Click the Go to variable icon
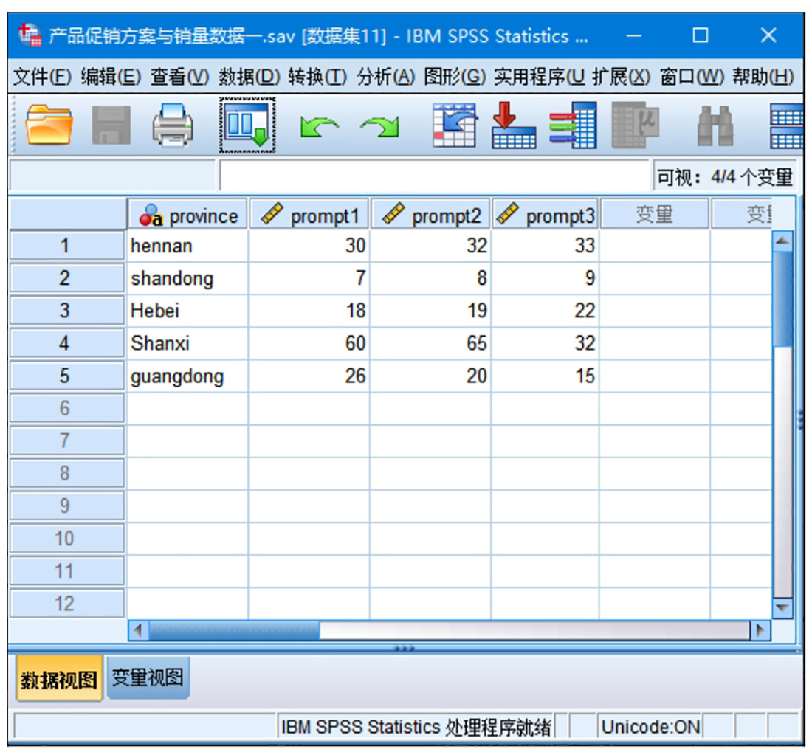 (x=514, y=125)
